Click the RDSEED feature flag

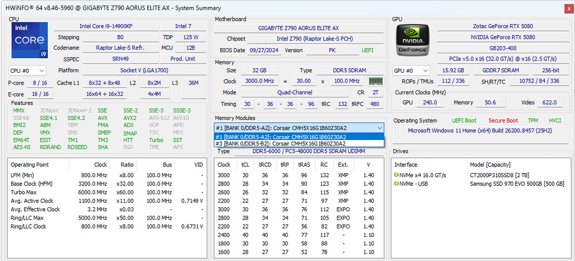pos(76,147)
